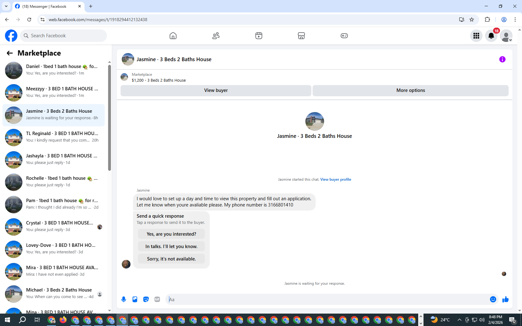Open the Chrome profile icon
This screenshot has height=326, width=522.
(x=504, y=20)
